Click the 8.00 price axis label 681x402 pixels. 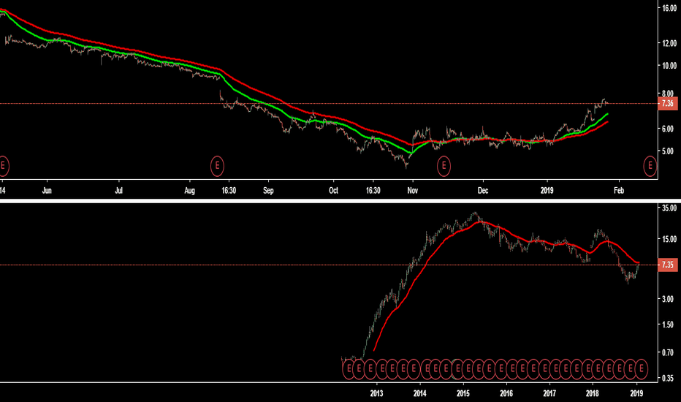(668, 94)
